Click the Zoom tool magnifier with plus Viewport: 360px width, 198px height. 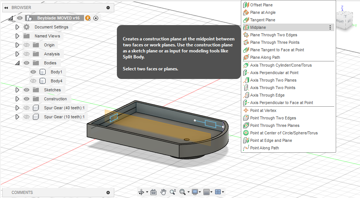tap(173, 192)
